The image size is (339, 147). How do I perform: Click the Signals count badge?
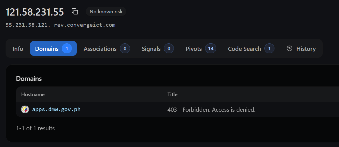169,49
